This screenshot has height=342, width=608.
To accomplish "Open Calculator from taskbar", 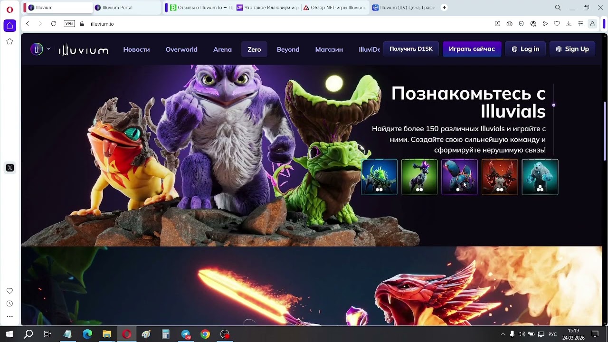I will [166, 334].
